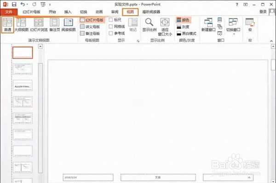Enable the 标尺 ruler checkbox

(111, 20)
